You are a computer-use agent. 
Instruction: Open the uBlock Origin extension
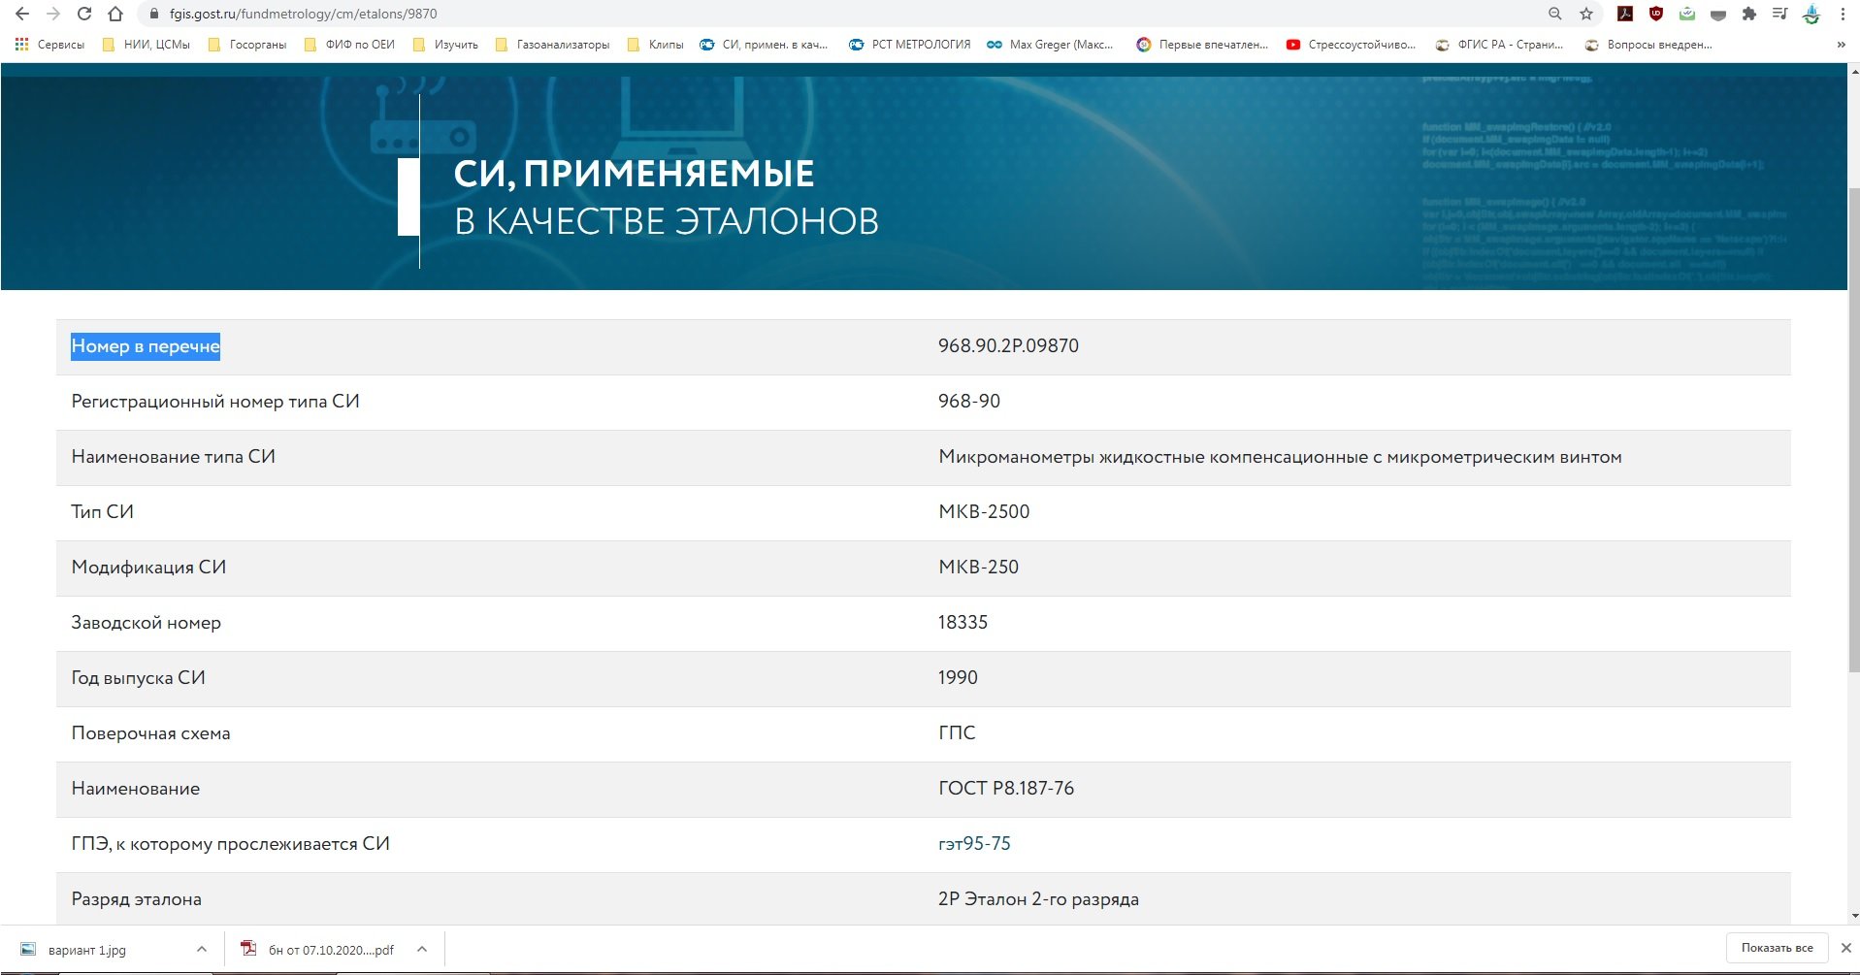click(1656, 14)
